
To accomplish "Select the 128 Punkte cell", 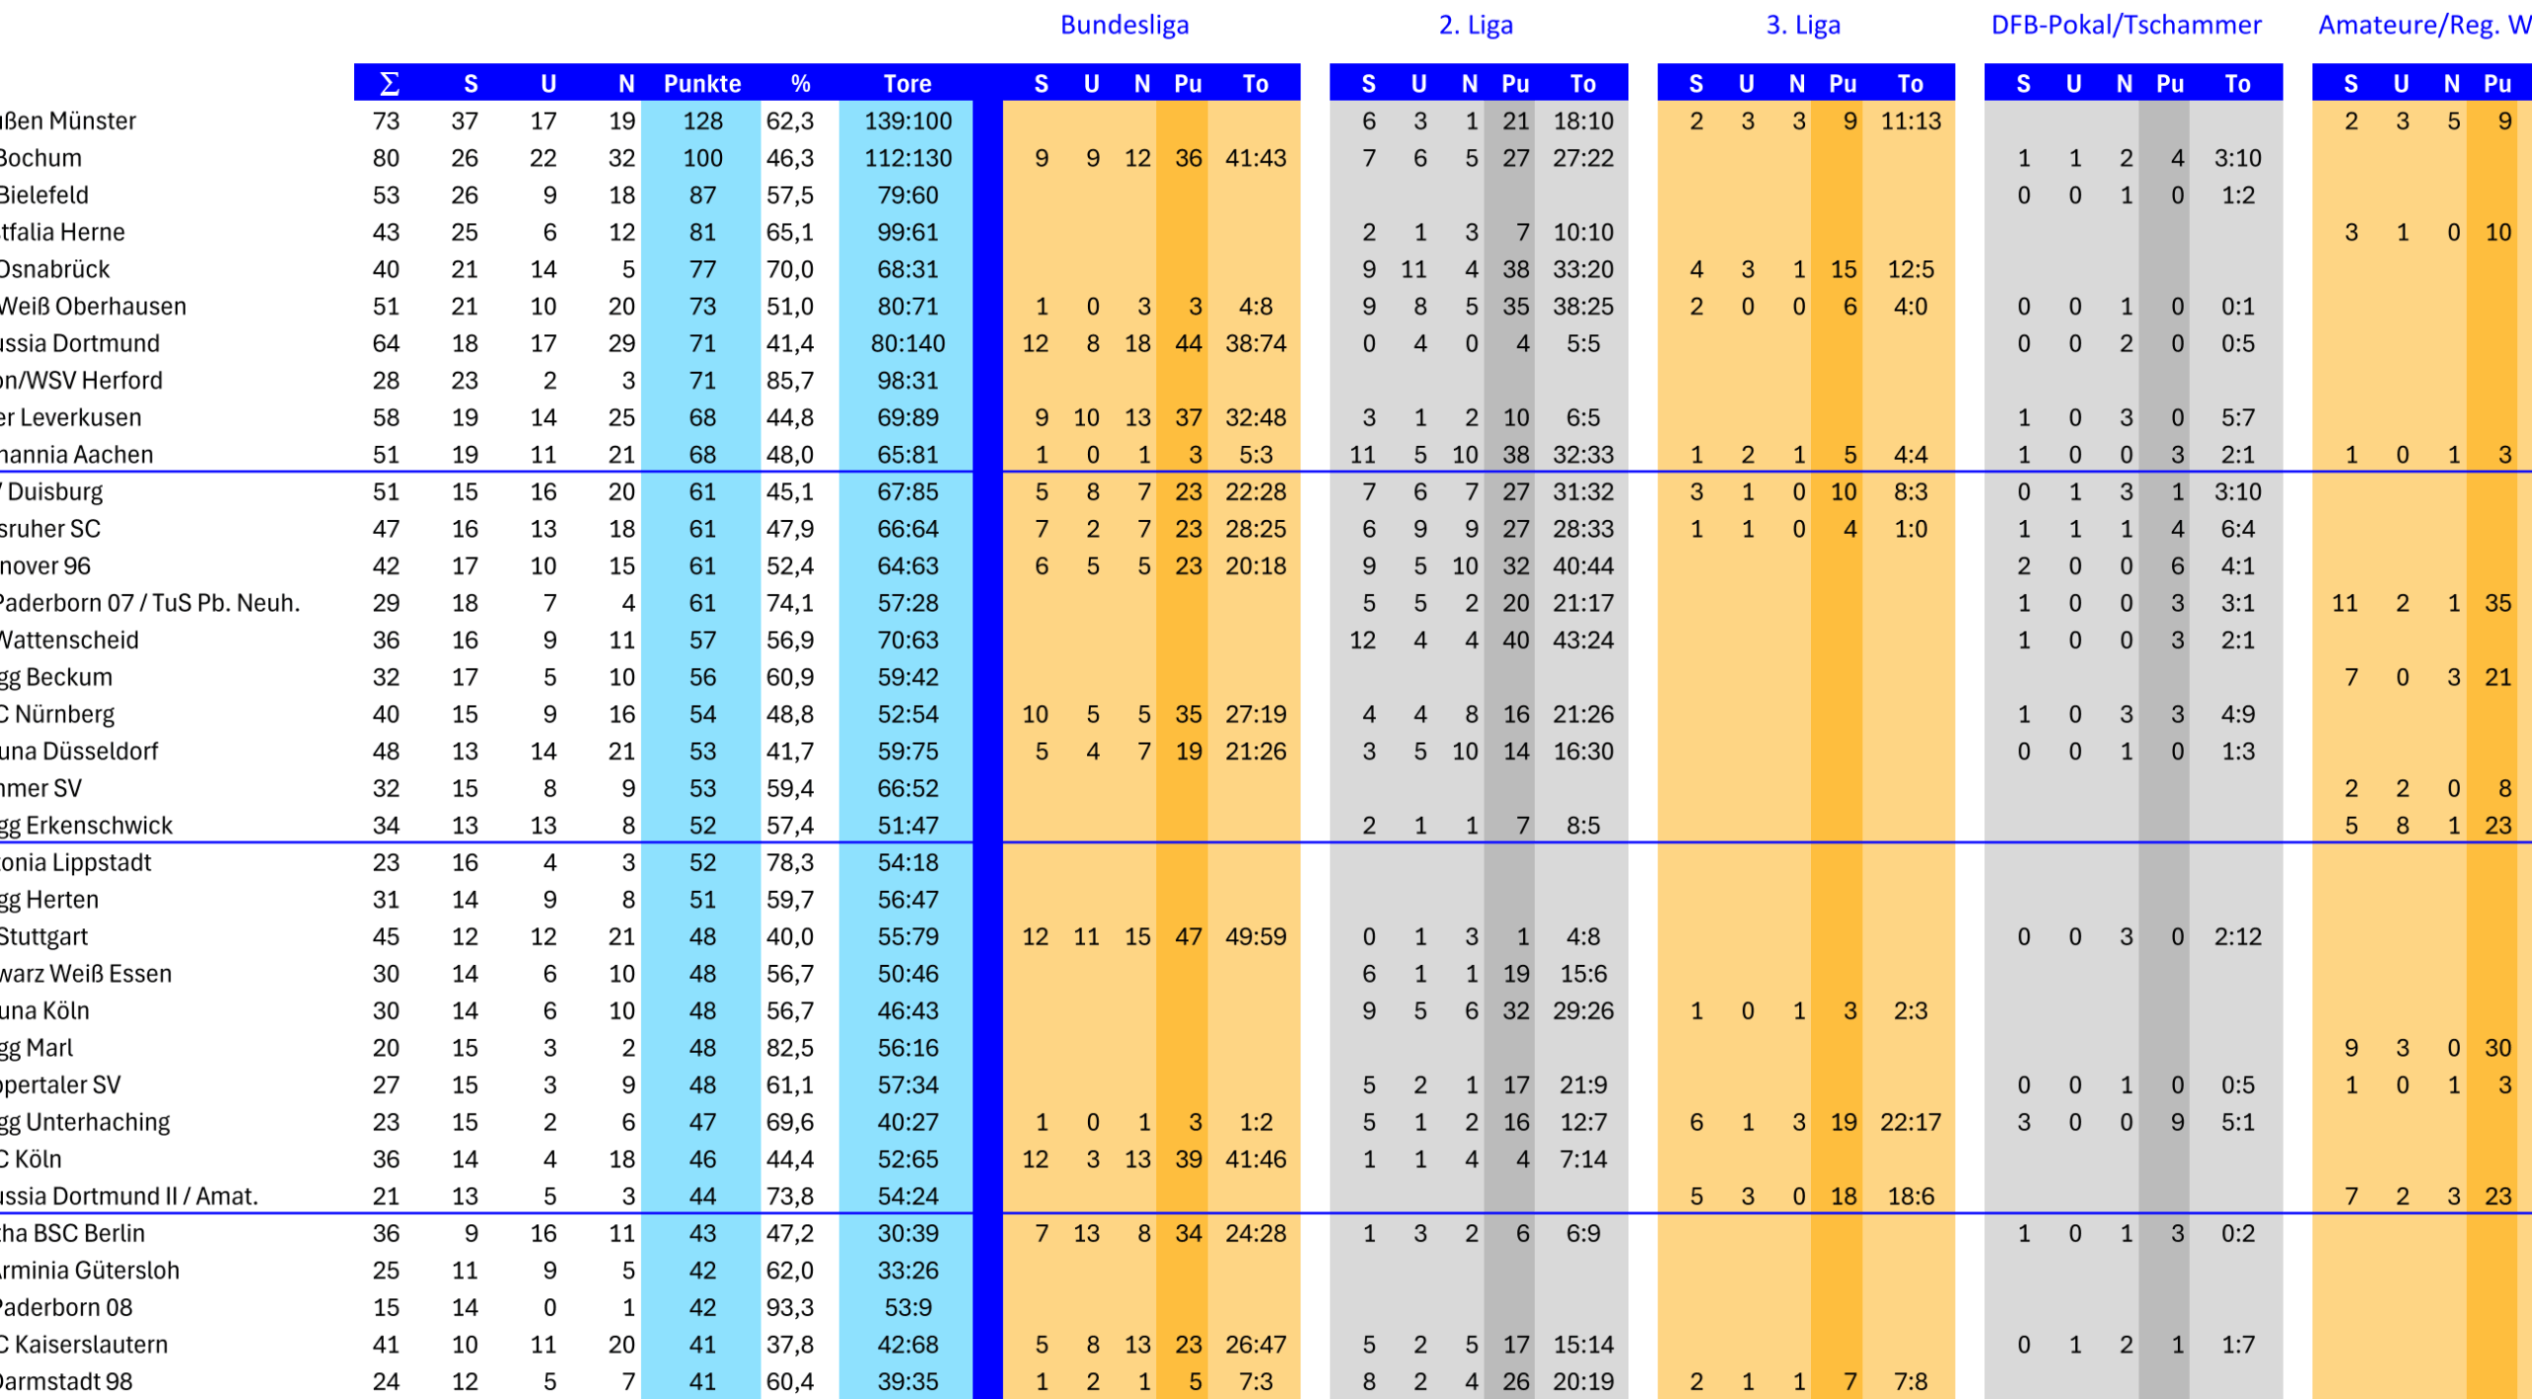I will tap(702, 121).
